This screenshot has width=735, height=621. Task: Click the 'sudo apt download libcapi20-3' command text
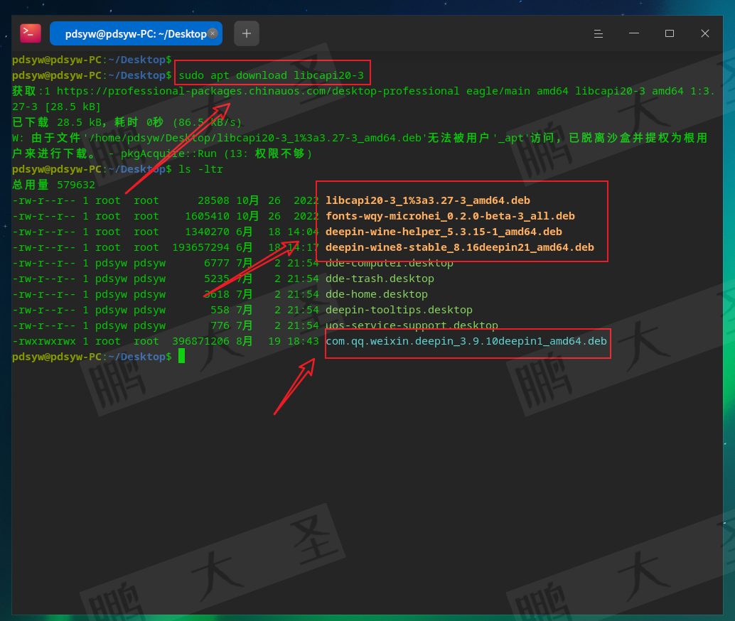click(x=271, y=75)
